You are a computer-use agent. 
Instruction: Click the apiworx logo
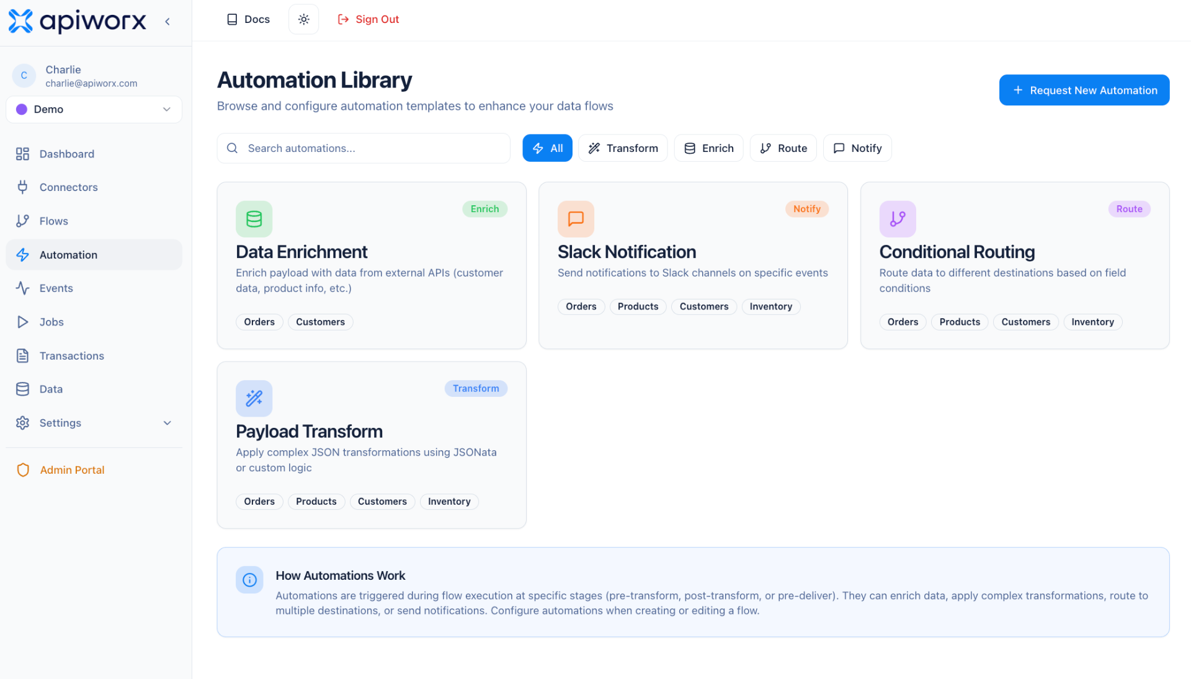tap(77, 20)
